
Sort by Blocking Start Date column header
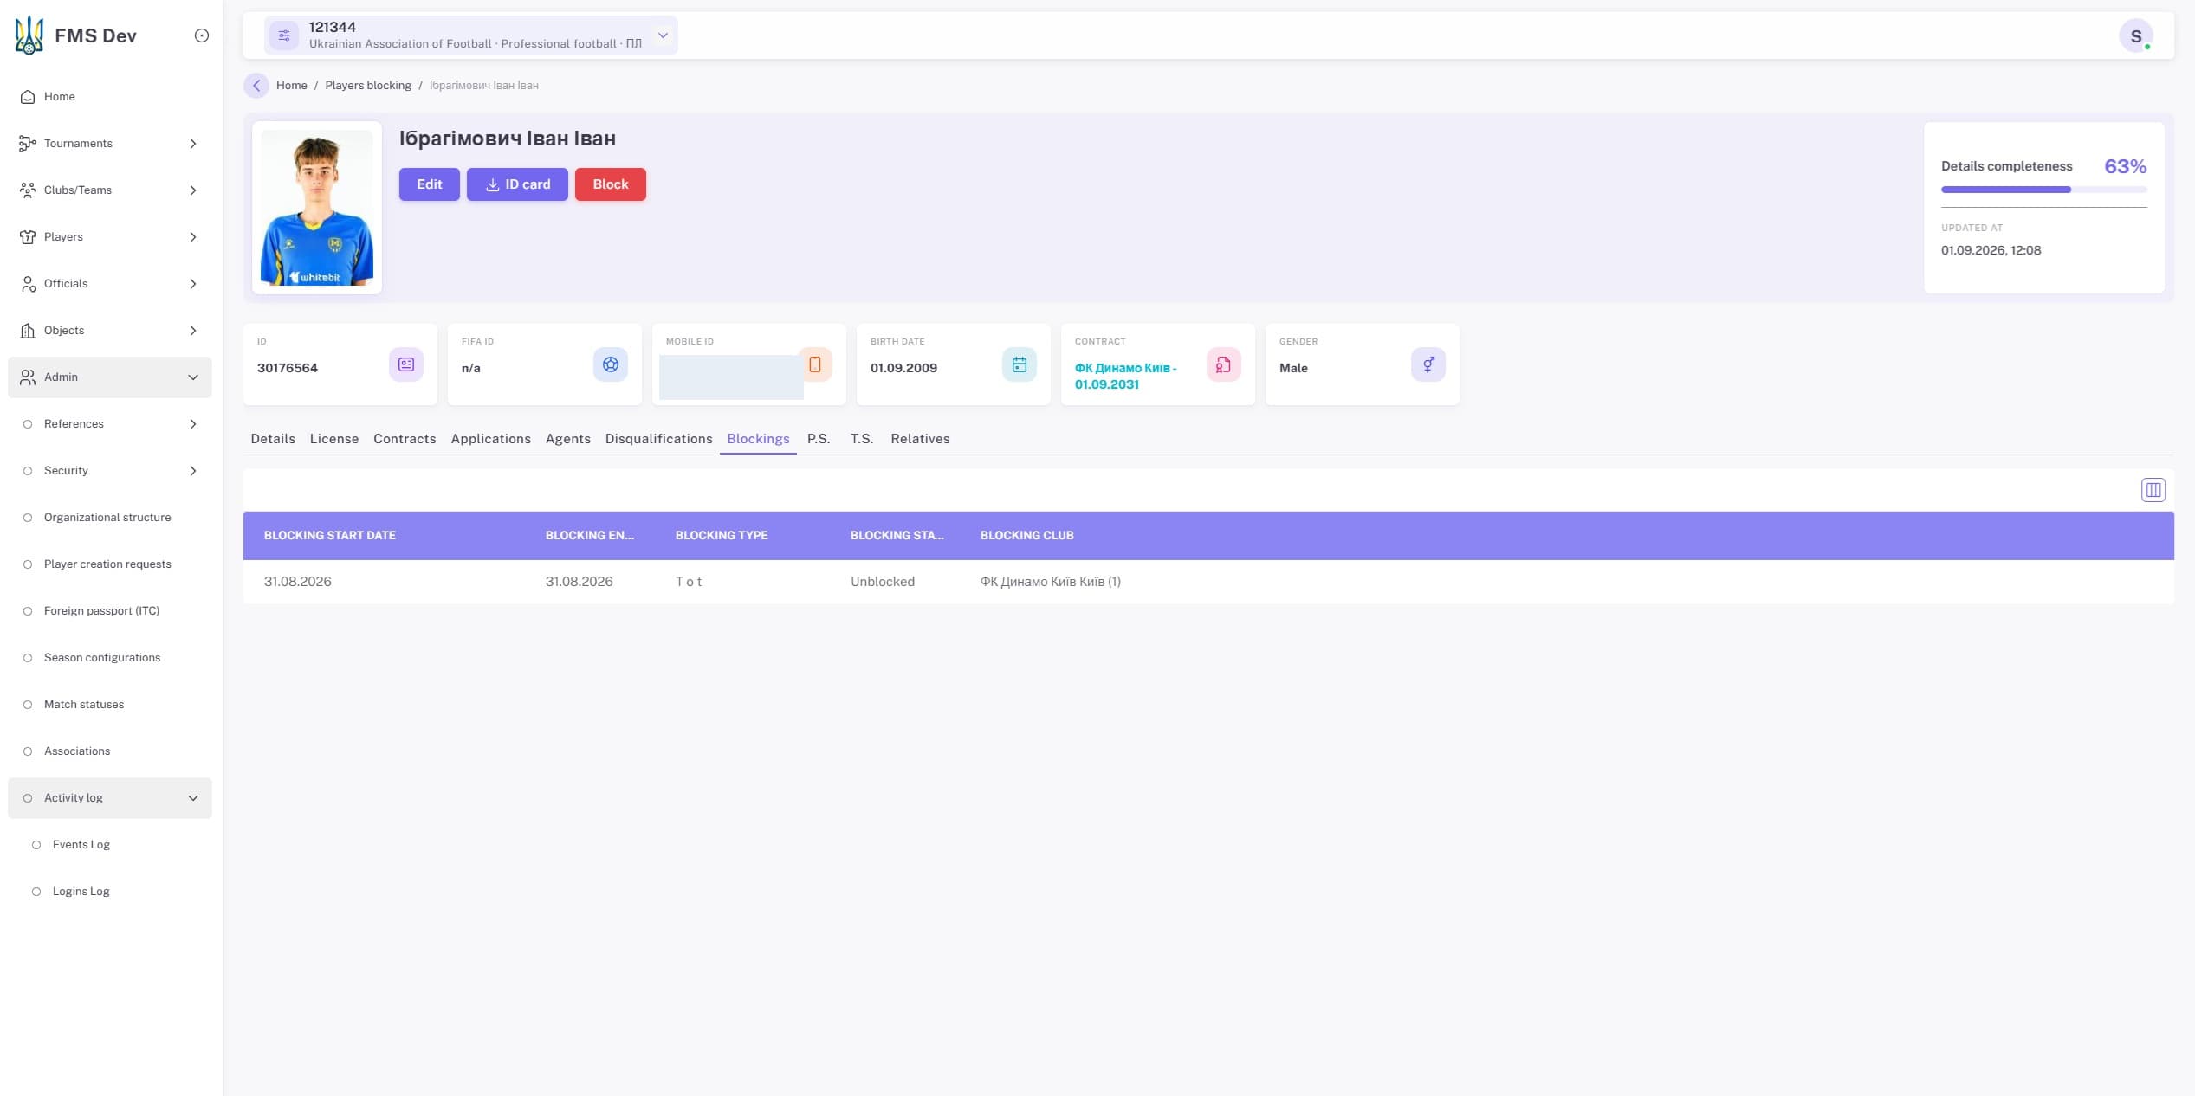(330, 536)
